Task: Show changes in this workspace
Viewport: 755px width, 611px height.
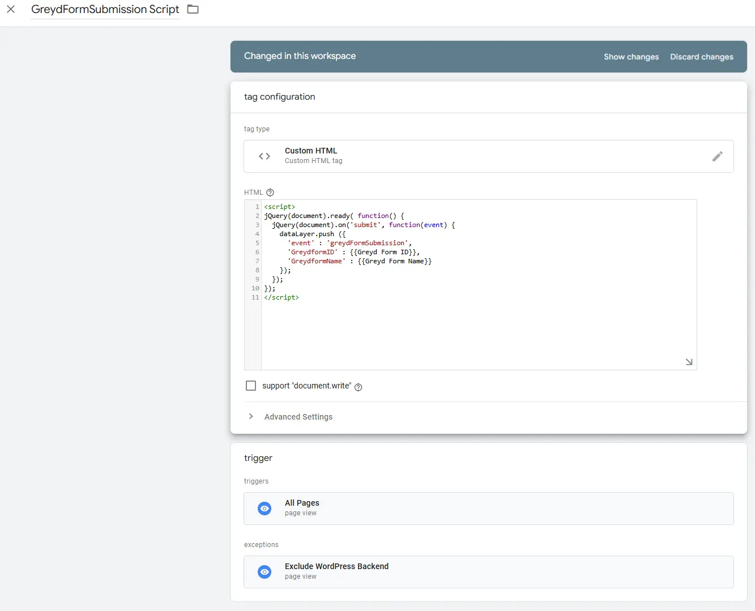Action: point(631,57)
